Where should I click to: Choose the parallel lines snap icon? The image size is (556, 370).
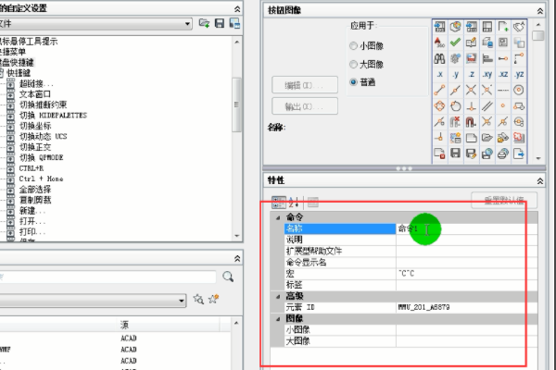pyautogui.click(x=487, y=105)
